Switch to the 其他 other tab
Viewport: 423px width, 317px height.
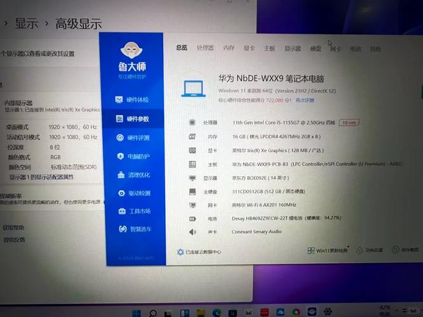375,49
